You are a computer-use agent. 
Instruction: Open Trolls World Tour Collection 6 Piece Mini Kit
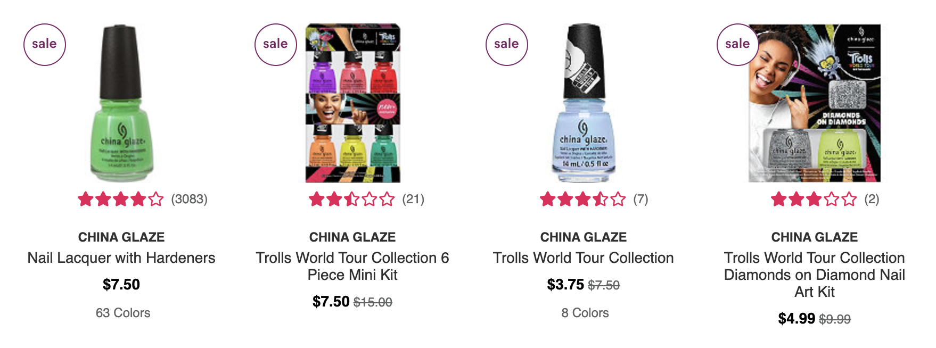pyautogui.click(x=352, y=267)
